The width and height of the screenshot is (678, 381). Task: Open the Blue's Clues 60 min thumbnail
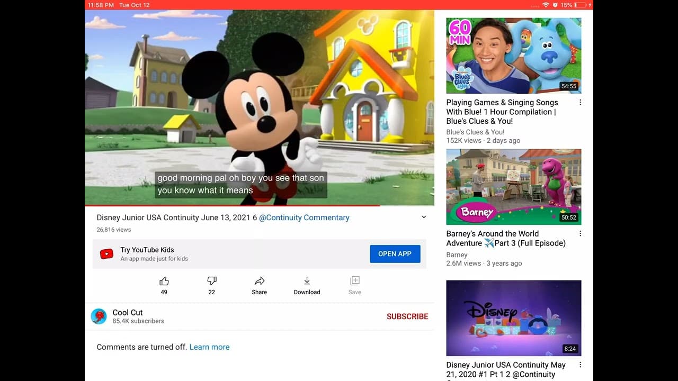(x=514, y=56)
